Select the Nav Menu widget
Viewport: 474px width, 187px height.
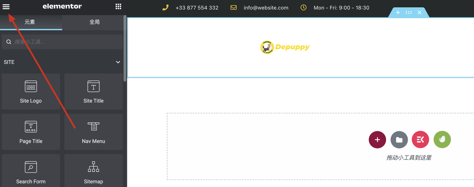point(93,132)
